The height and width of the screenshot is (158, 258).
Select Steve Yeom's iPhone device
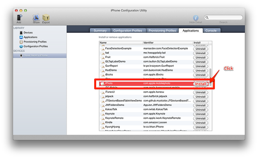tap(40, 55)
